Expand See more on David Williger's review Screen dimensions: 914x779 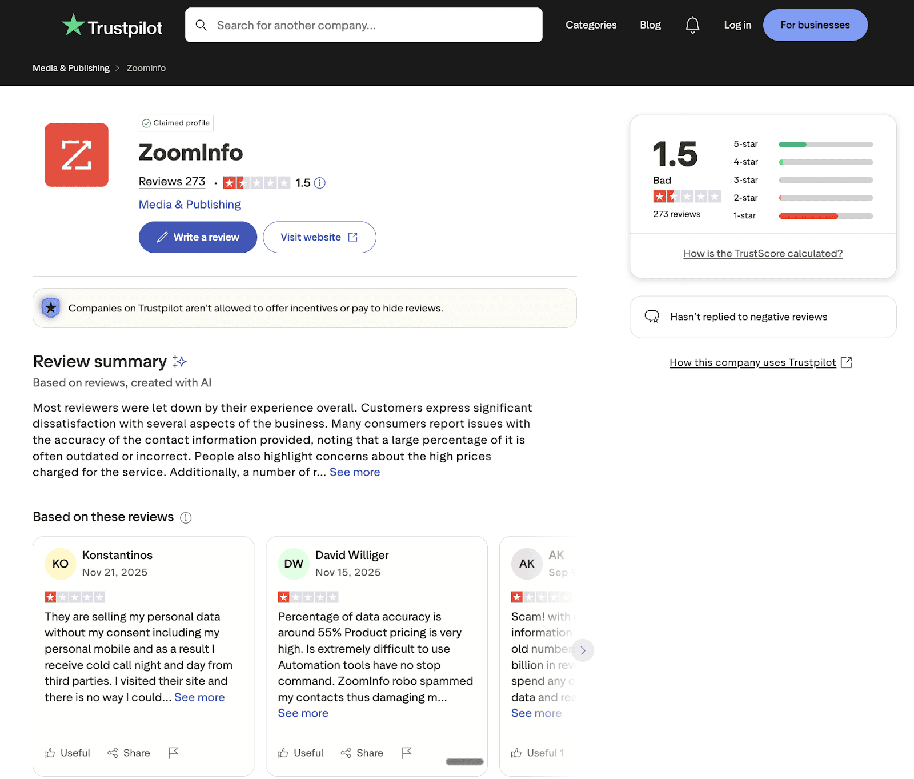click(303, 713)
